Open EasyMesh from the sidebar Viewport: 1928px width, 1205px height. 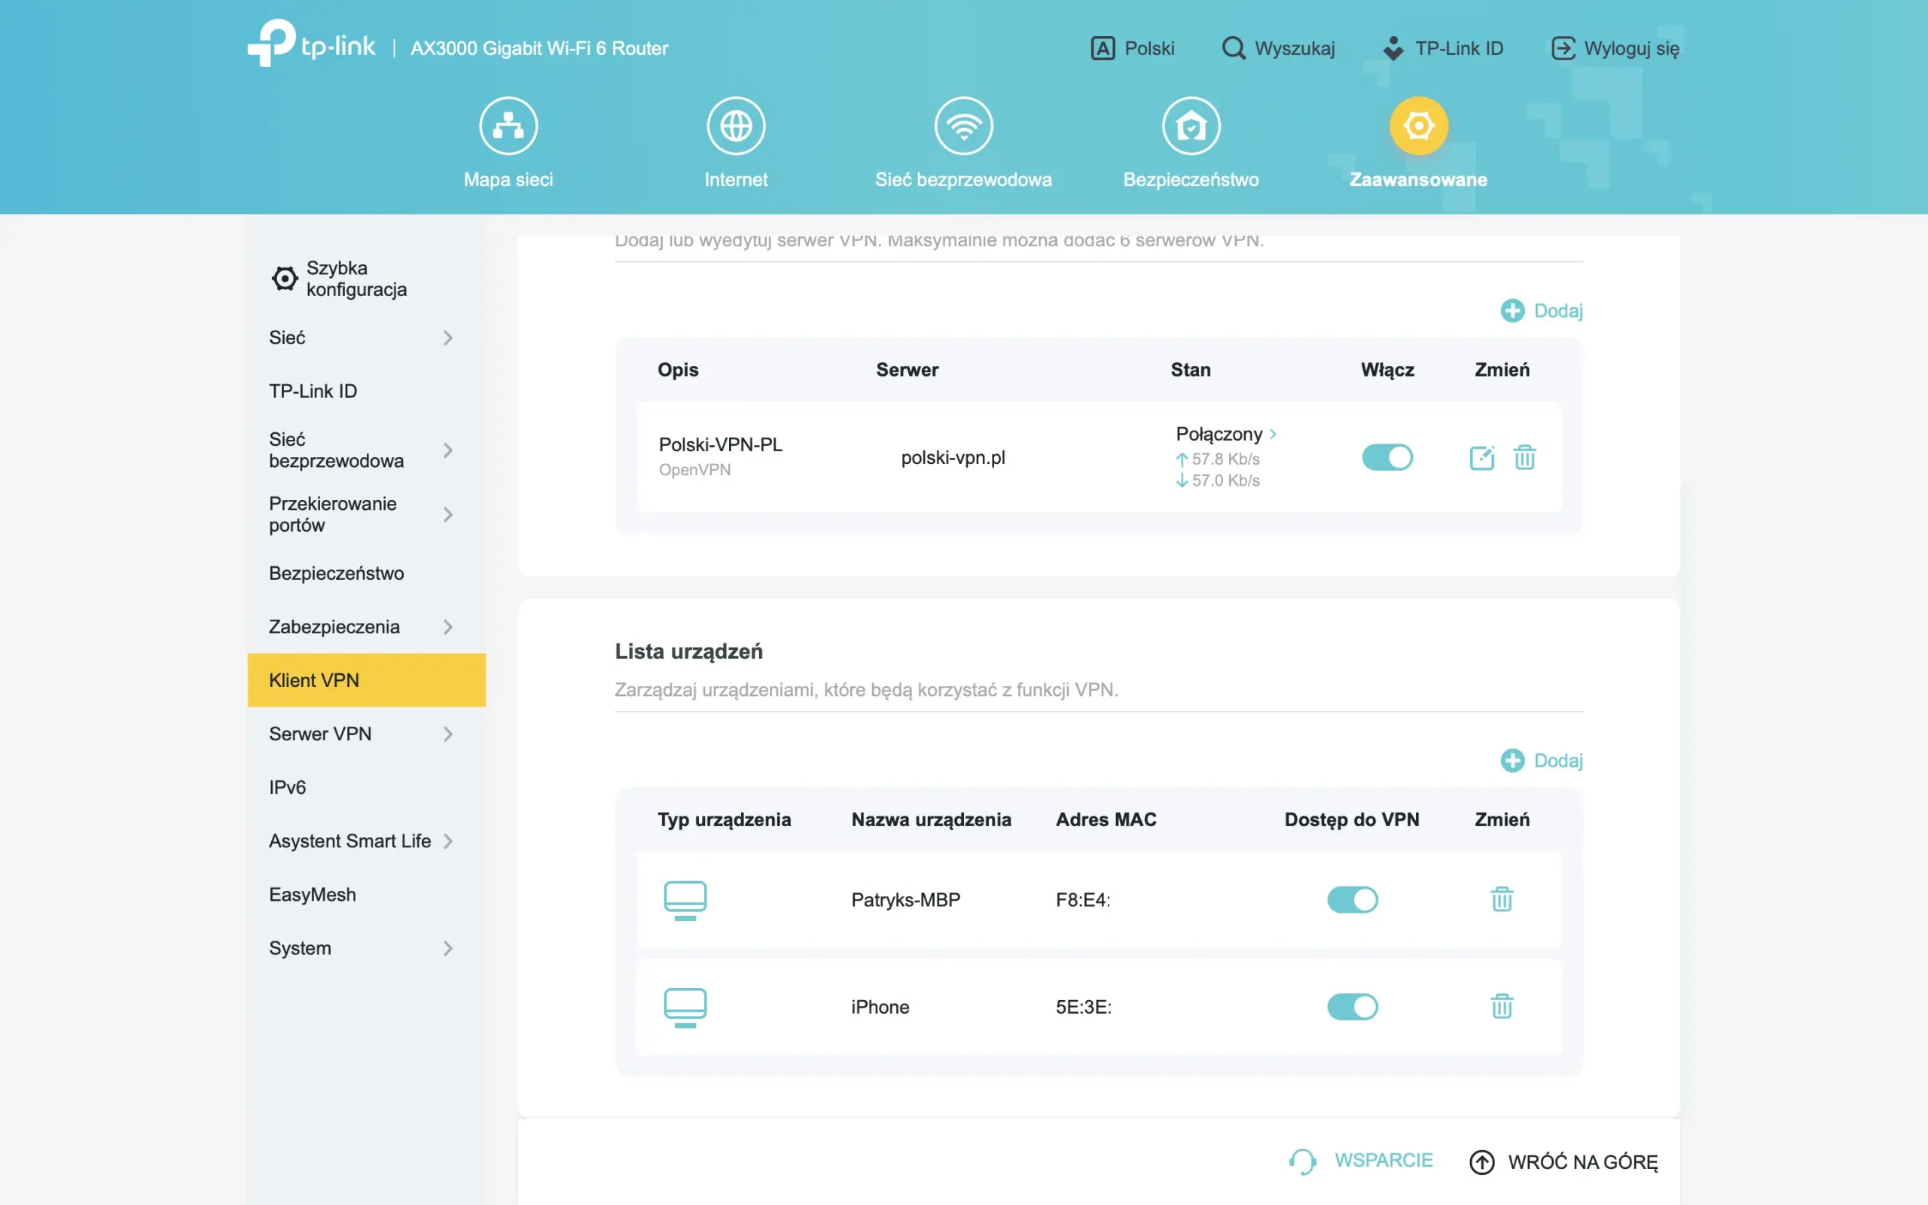[x=313, y=894]
